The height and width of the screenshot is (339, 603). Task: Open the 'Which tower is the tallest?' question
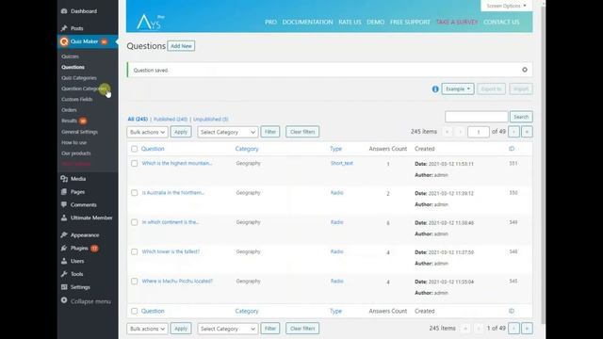171,251
